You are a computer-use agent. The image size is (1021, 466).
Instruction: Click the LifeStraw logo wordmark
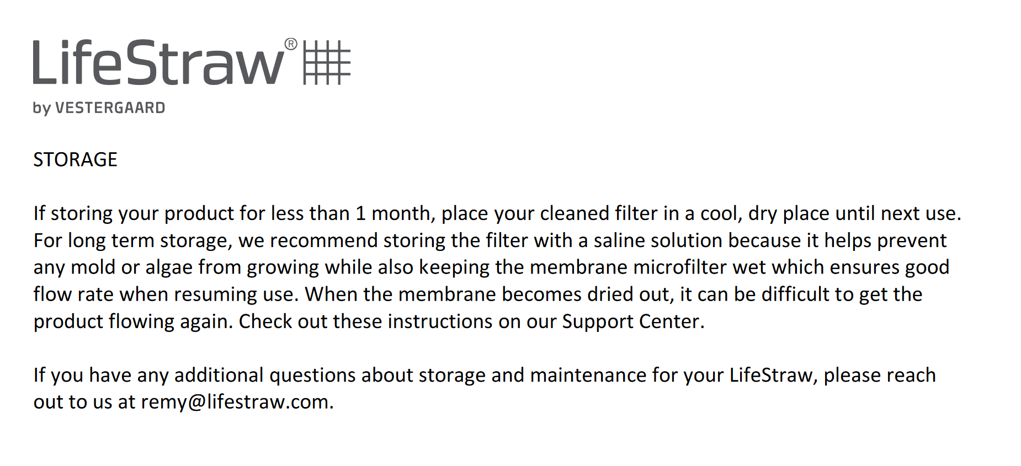158,62
